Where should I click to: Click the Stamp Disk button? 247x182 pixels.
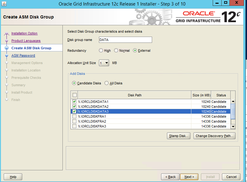pyautogui.click(x=179, y=136)
